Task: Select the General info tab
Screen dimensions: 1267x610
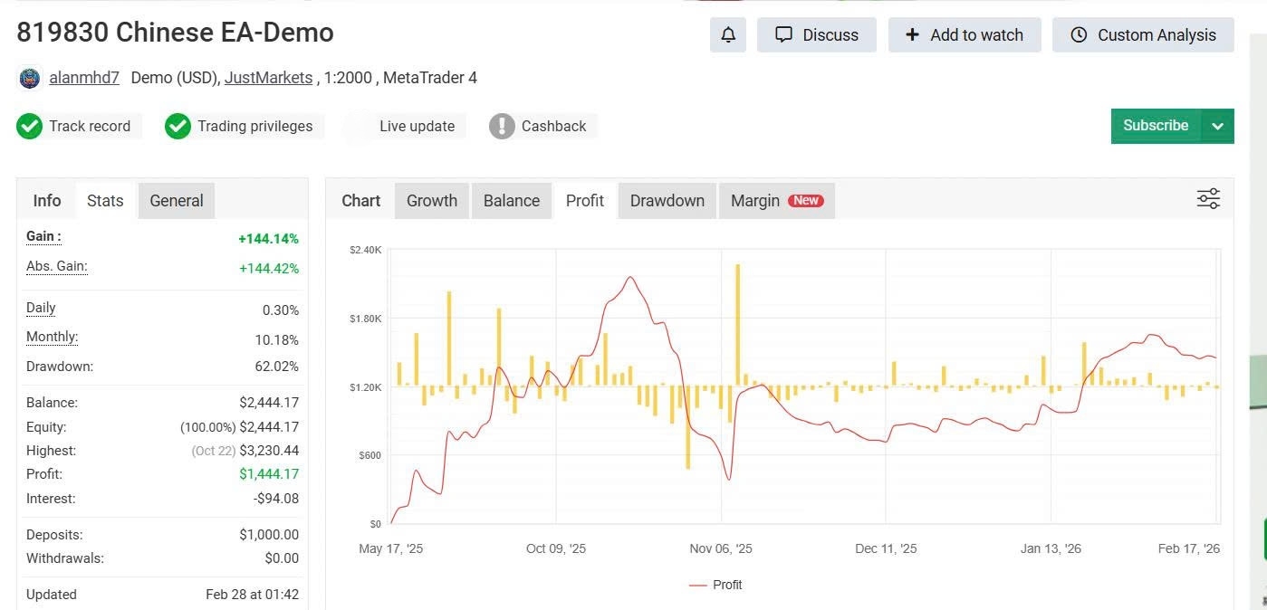Action: 176,201
